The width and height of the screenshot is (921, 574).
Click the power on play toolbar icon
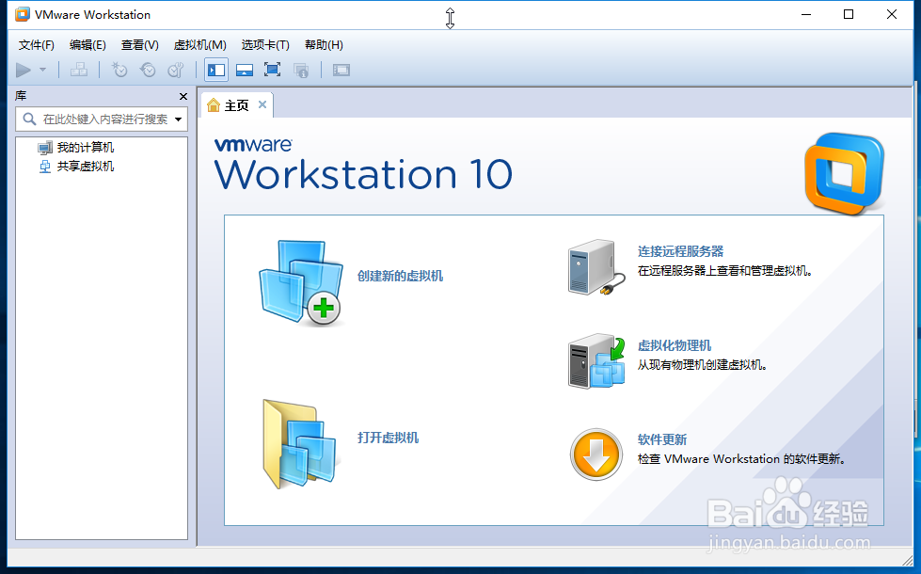pos(23,71)
